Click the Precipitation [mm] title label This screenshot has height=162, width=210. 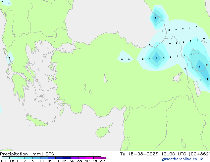(21, 154)
